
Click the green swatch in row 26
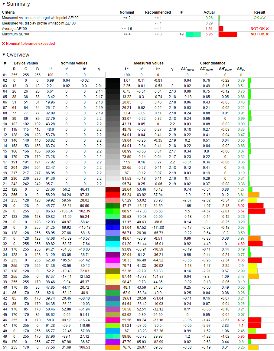point(113,211)
